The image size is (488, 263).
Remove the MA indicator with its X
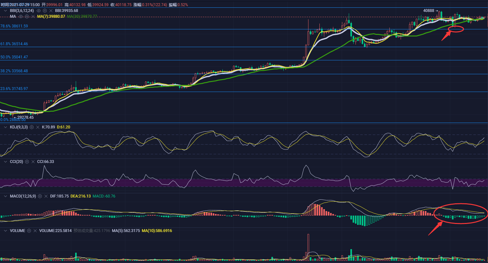point(33,16)
